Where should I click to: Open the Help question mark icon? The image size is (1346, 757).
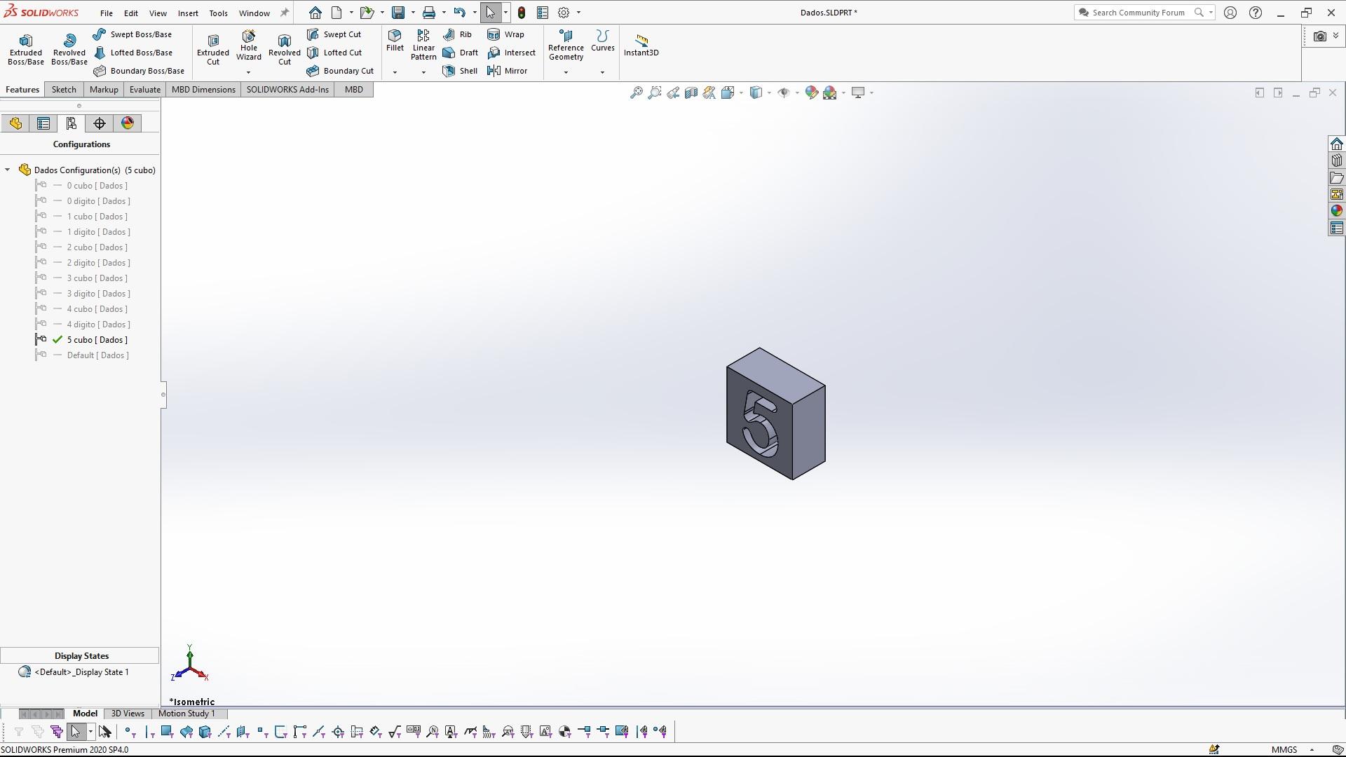[1256, 13]
